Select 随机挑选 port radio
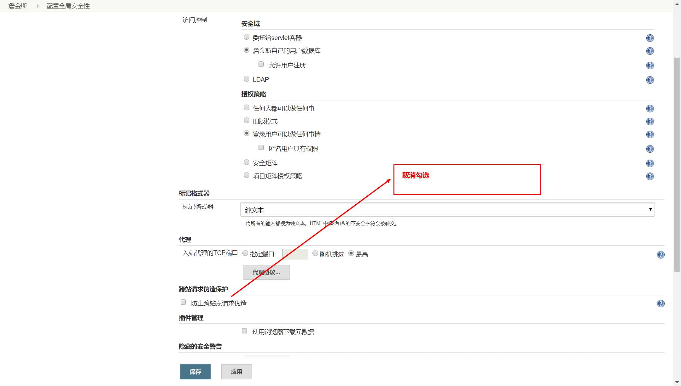Image resolution: width=681 pixels, height=386 pixels. coord(315,253)
